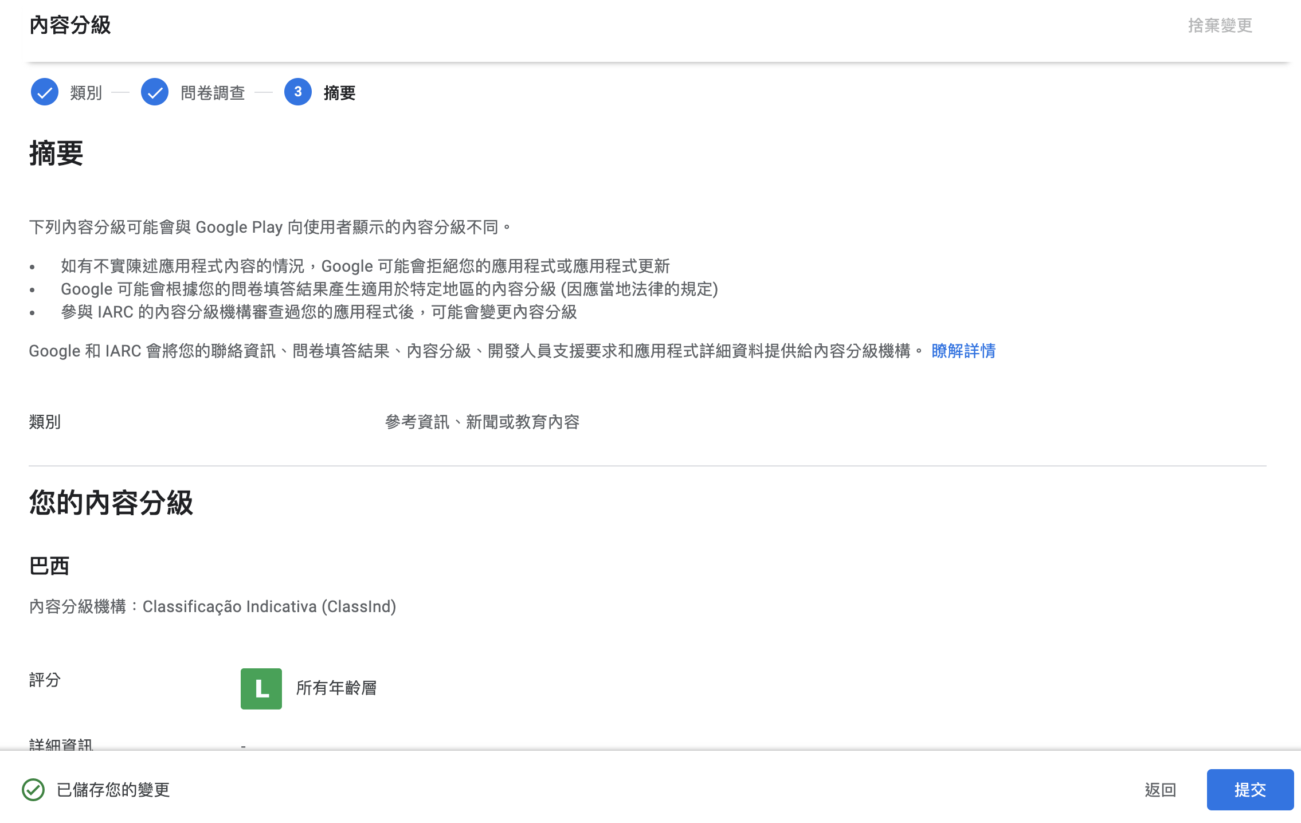Click the 巴西 region heading
The width and height of the screenshot is (1301, 823).
click(49, 566)
